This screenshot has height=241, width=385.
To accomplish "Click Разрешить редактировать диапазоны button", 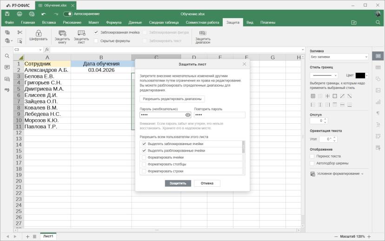I will coord(172,99).
